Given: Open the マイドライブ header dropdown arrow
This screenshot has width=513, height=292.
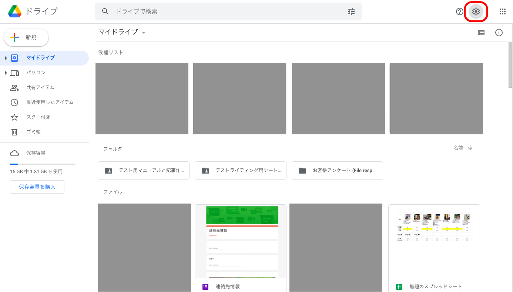Looking at the screenshot, I should pos(144,33).
